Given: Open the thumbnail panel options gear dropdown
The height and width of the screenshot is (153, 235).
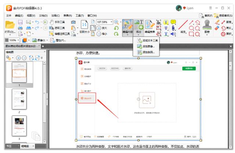Looking at the screenshot, I should point(10,58).
